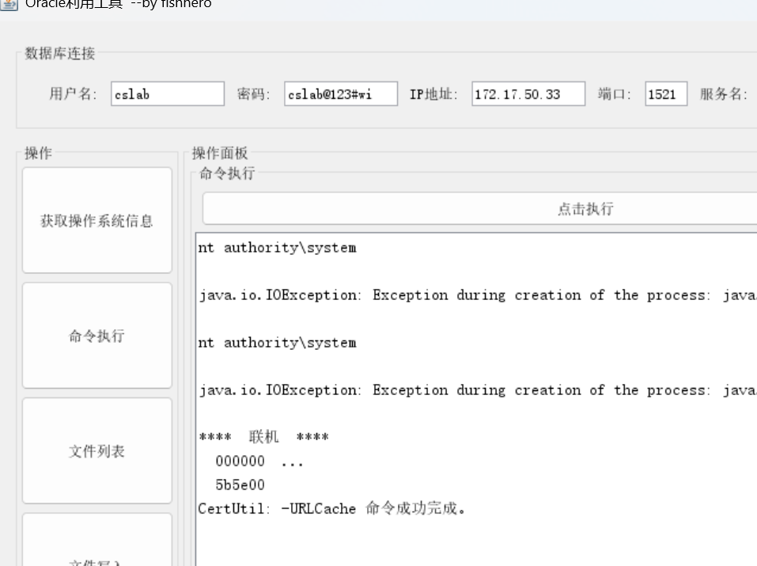This screenshot has width=757, height=566.
Task: Click the 命令执行 panel heading
Action: tap(227, 173)
